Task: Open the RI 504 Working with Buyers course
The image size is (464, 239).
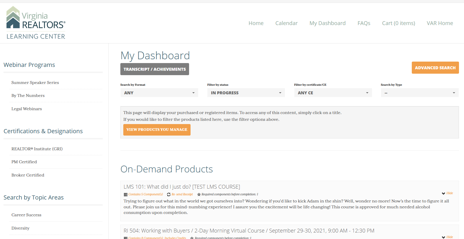Action: coord(249,231)
